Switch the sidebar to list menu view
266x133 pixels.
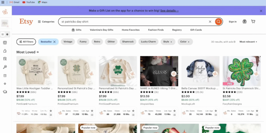click(x=3, y=34)
